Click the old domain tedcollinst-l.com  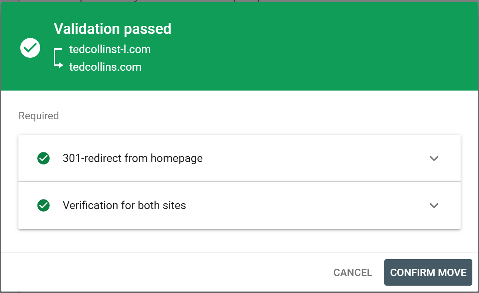110,49
